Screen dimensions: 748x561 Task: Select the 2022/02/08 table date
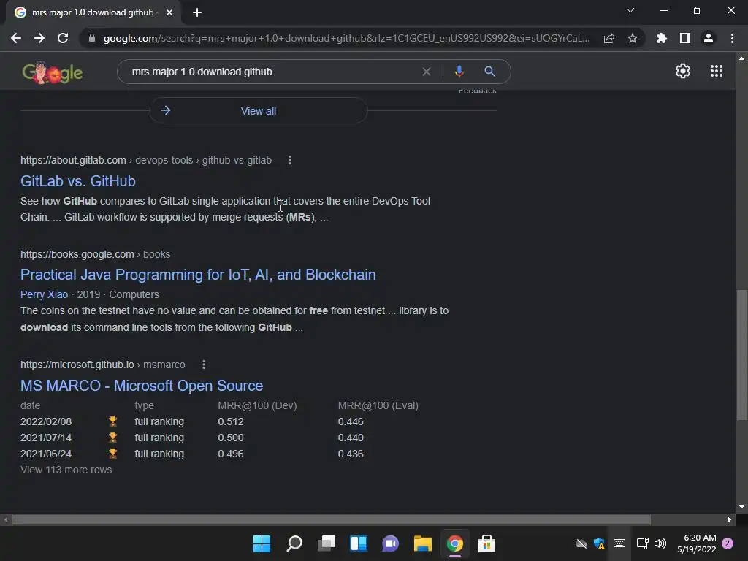tap(46, 421)
